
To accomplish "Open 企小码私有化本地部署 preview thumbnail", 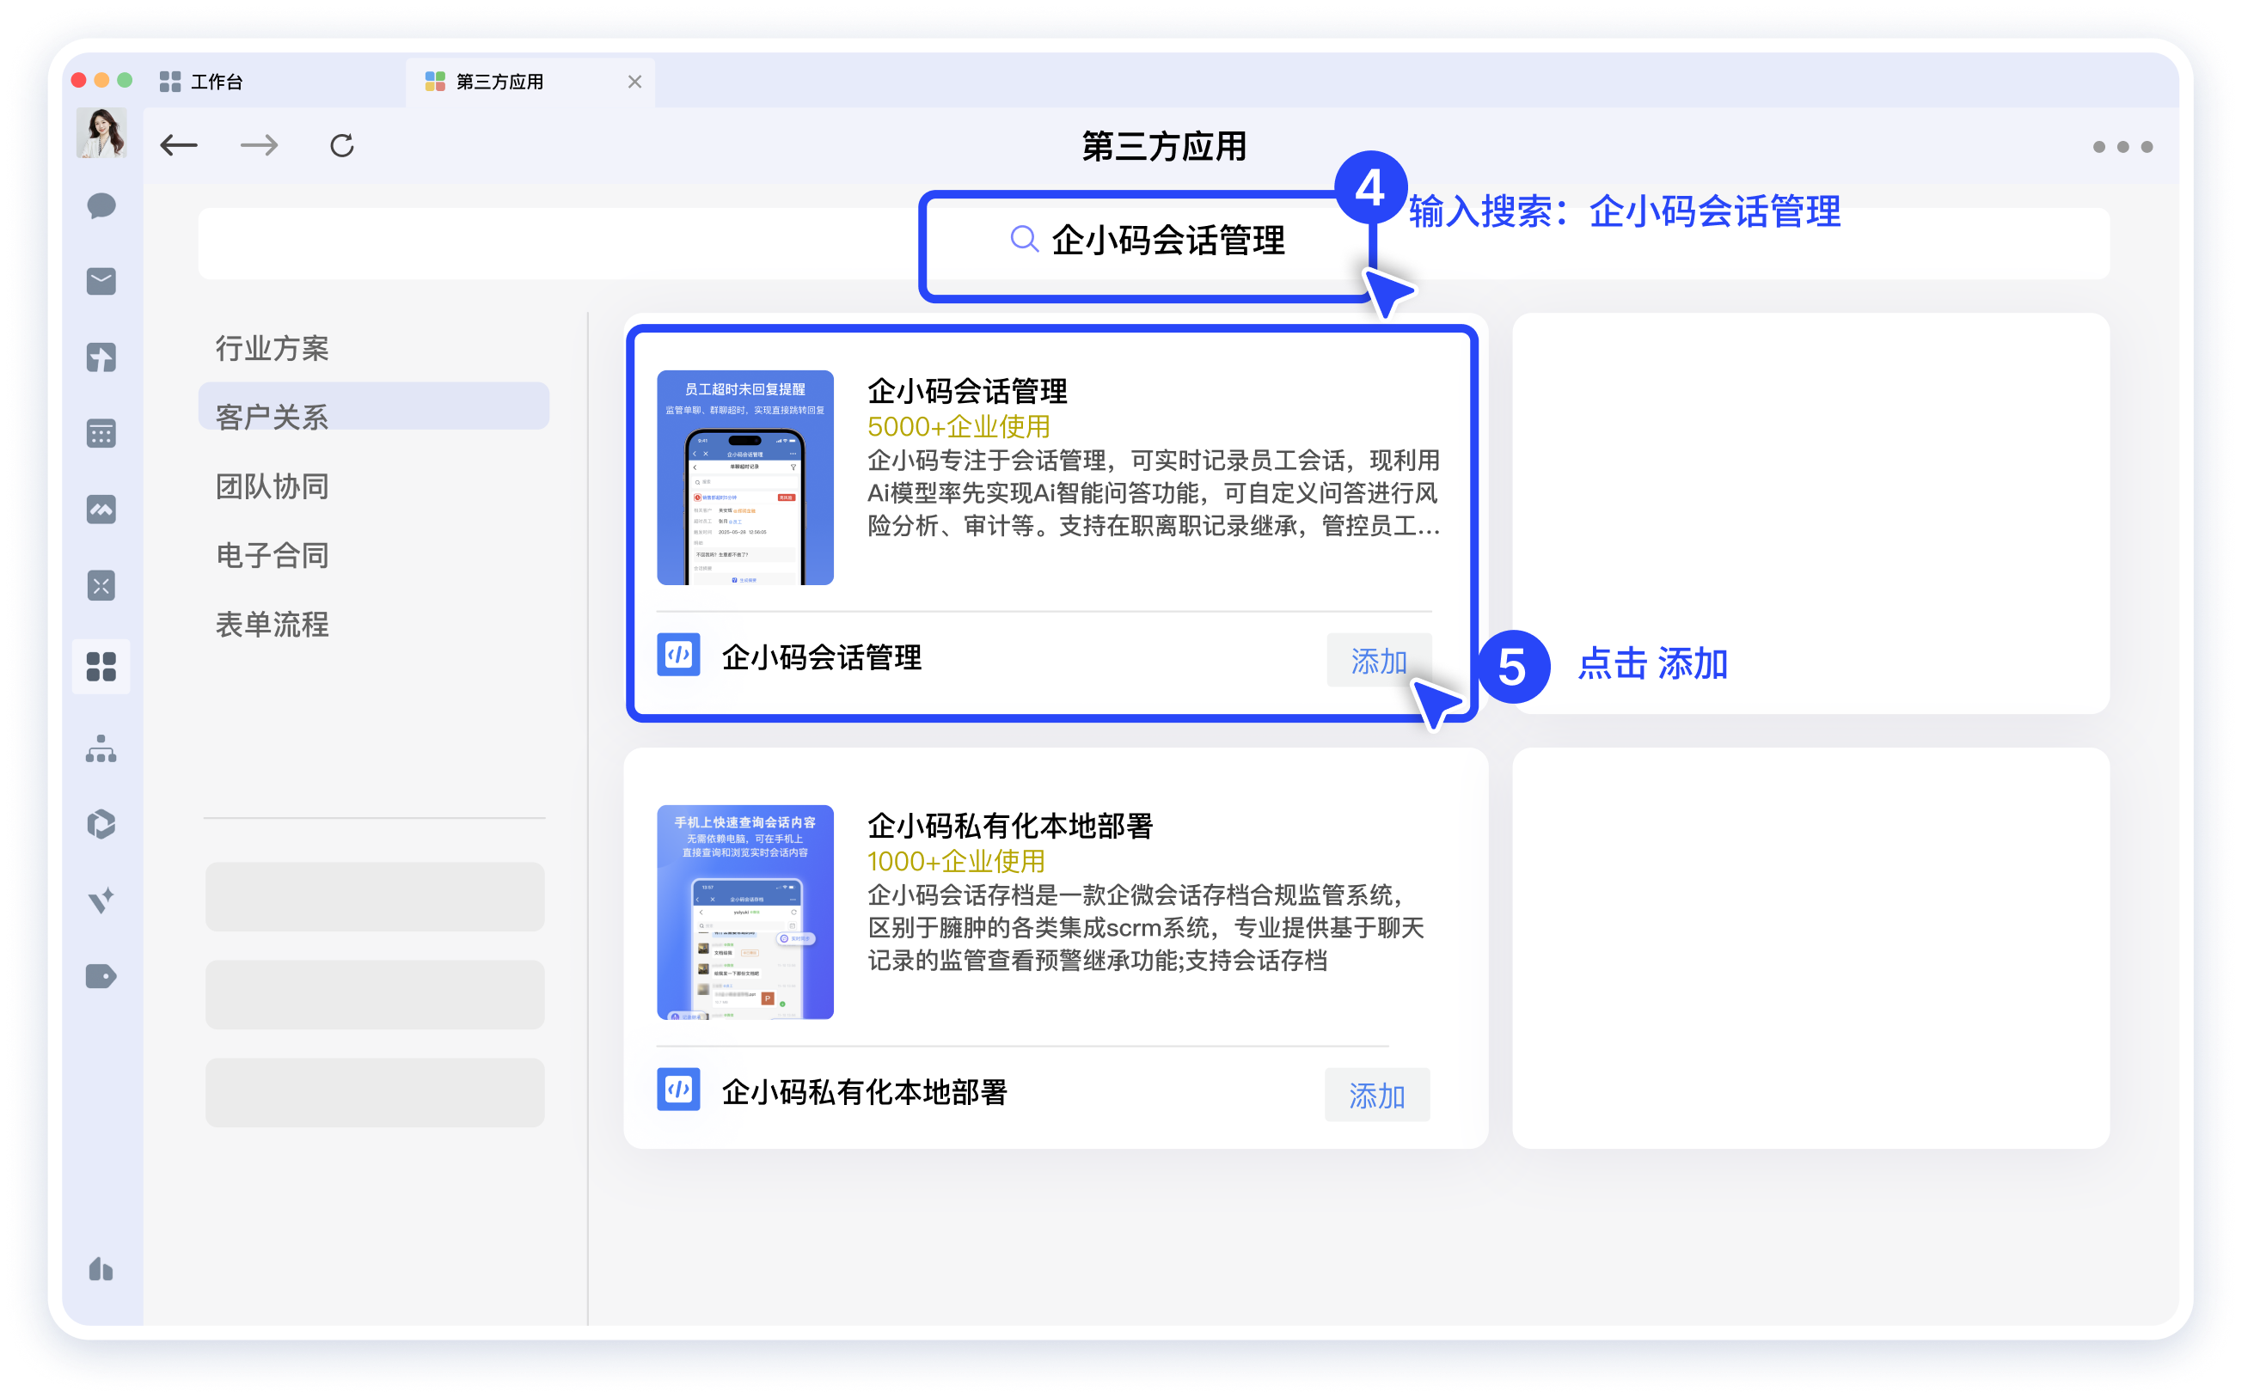I will [x=745, y=913].
